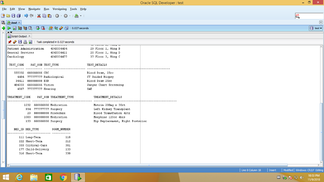
Task: Open the worksheet combobox arrow at far right
Action: click(321, 22)
